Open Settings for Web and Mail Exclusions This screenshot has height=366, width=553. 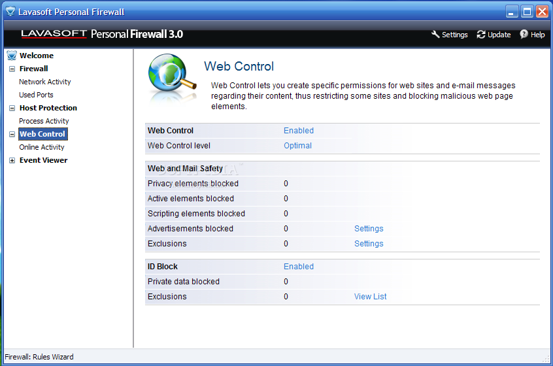click(369, 244)
